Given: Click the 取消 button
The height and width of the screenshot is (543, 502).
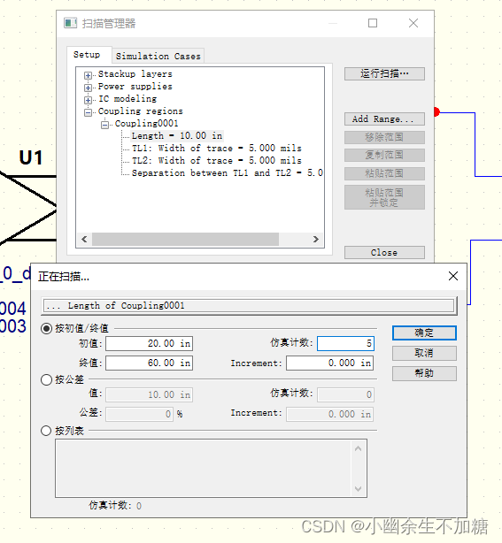Looking at the screenshot, I should (x=424, y=353).
